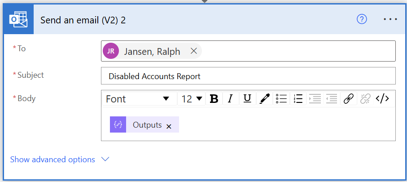Open the three-dot action menu
Screen dimensions: 407x182
click(x=390, y=19)
